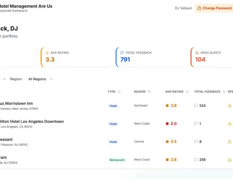This screenshot has height=179, width=233.
Task: Click the Central region cell
Action: pos(139,142)
